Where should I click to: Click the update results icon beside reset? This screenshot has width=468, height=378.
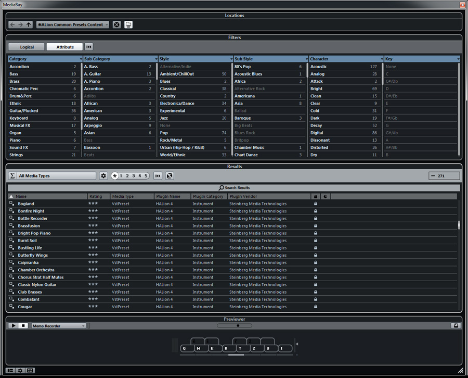pyautogui.click(x=170, y=176)
